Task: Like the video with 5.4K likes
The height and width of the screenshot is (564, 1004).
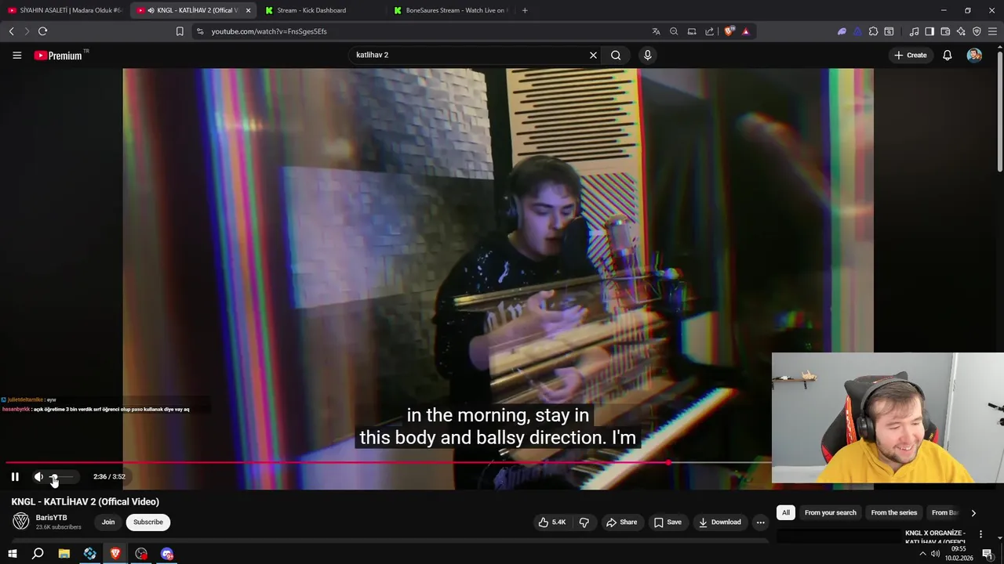Action: (552, 522)
